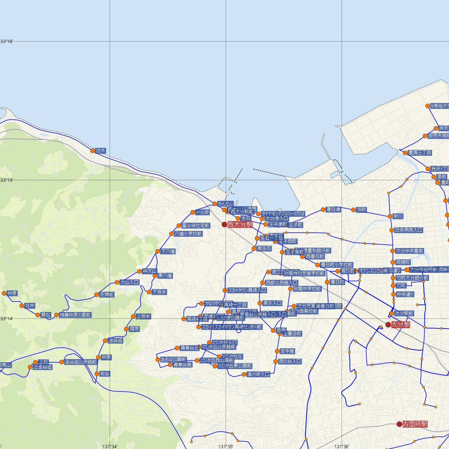Select the 浜町 bus stop marker

[353, 210]
